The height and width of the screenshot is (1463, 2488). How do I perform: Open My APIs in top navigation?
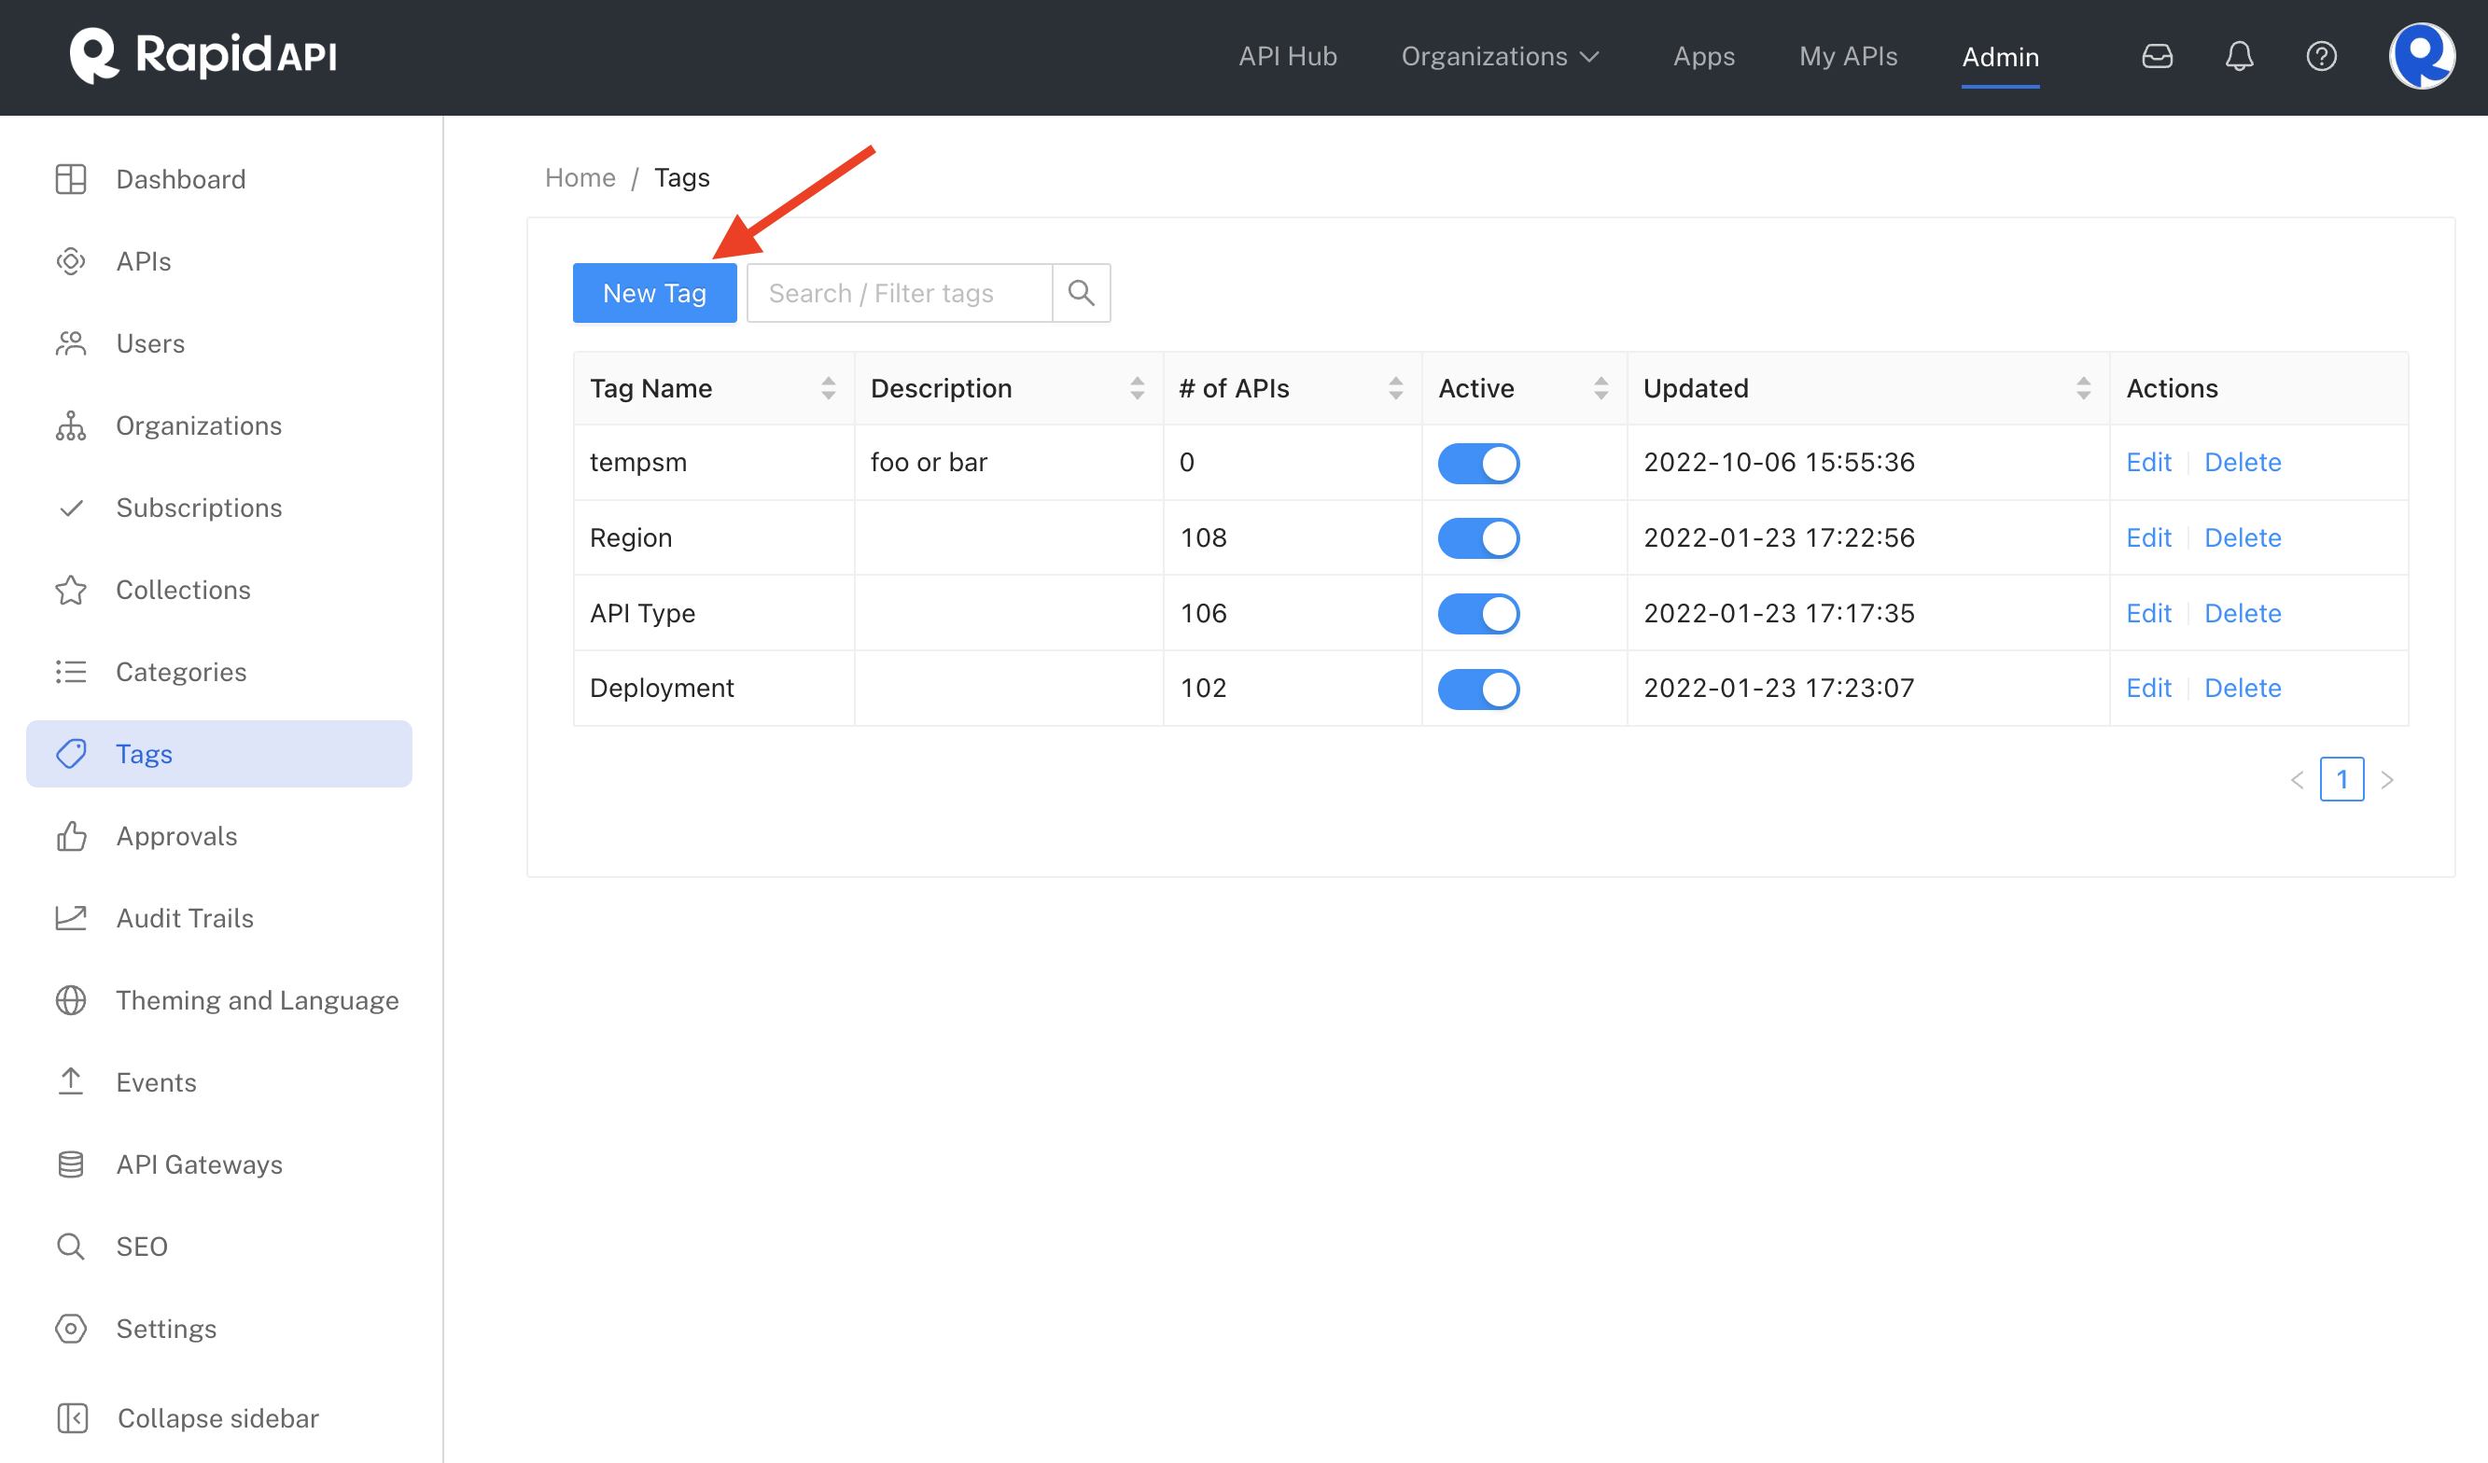(1847, 56)
